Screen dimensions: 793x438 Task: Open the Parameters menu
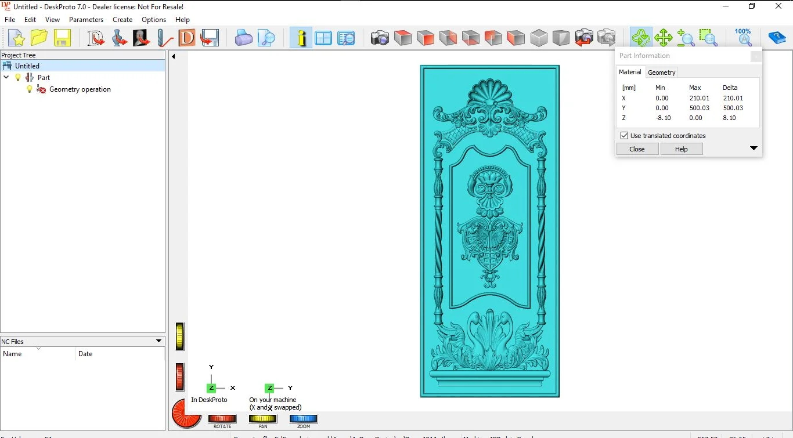[x=86, y=20]
